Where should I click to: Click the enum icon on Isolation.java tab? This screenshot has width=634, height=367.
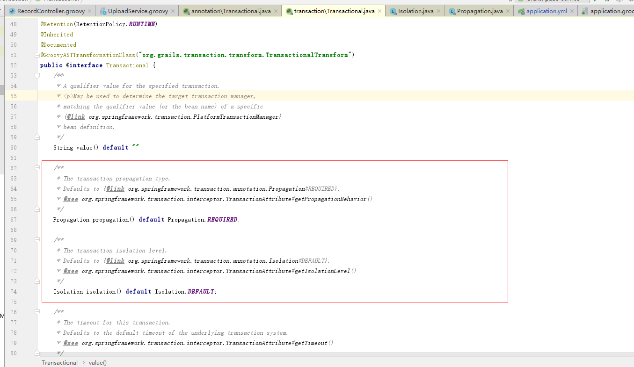tap(392, 11)
